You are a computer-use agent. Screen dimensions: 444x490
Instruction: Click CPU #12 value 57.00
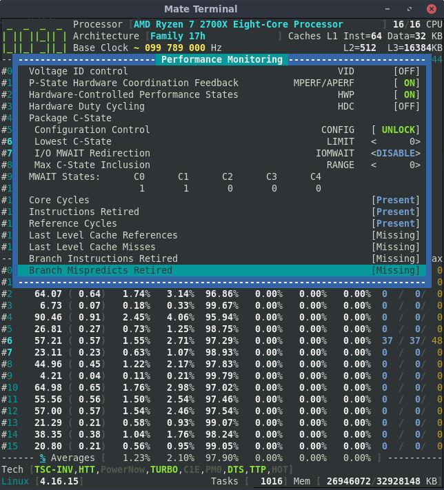point(48,411)
